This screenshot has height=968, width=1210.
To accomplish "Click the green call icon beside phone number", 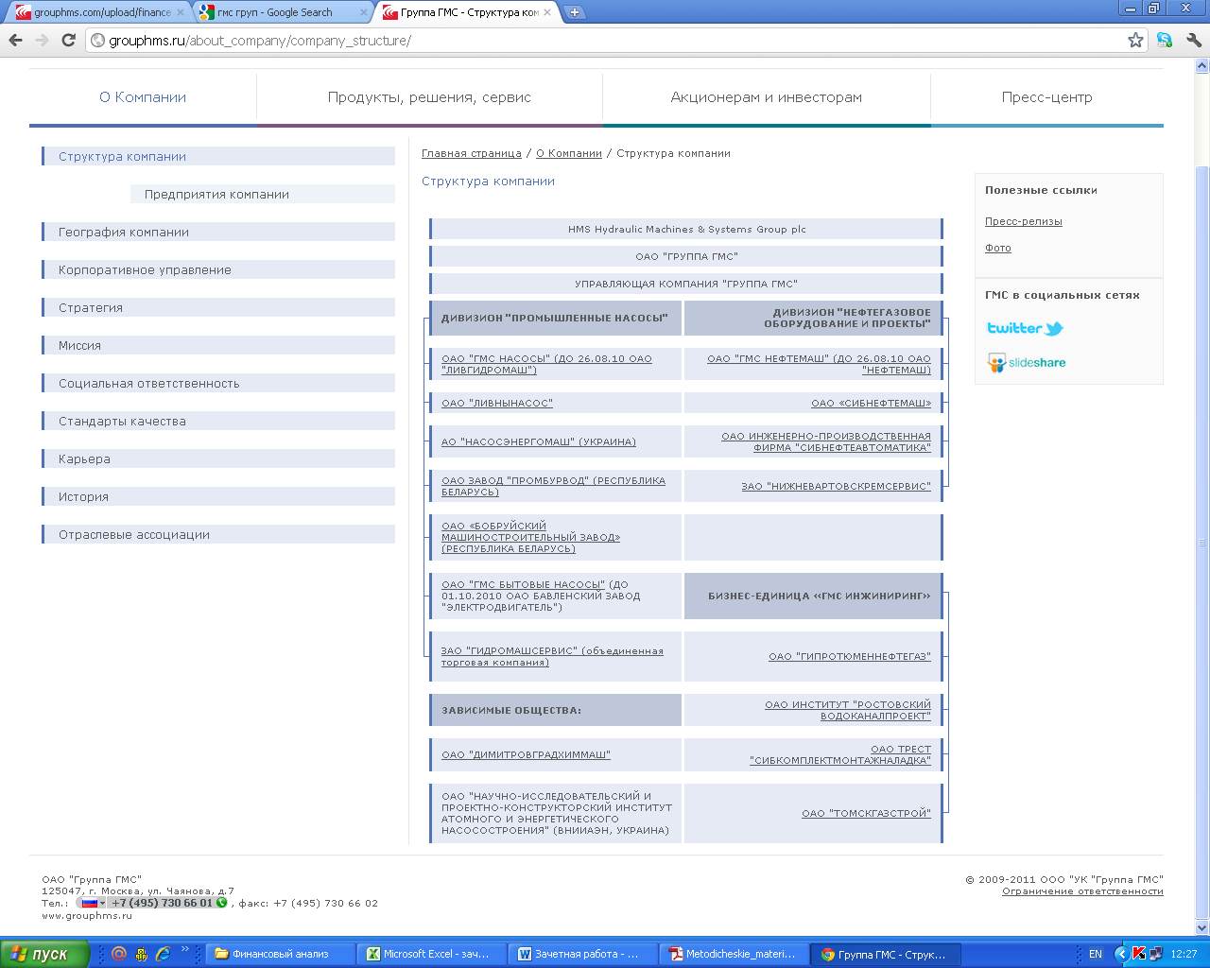I will pos(221,902).
